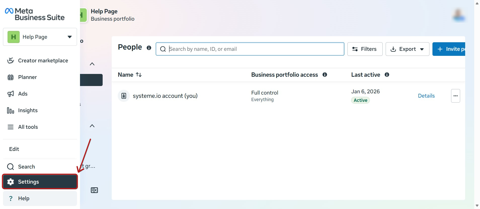Image resolution: width=480 pixels, height=209 pixels.
Task: Click the info icon next to People
Action: (x=149, y=48)
